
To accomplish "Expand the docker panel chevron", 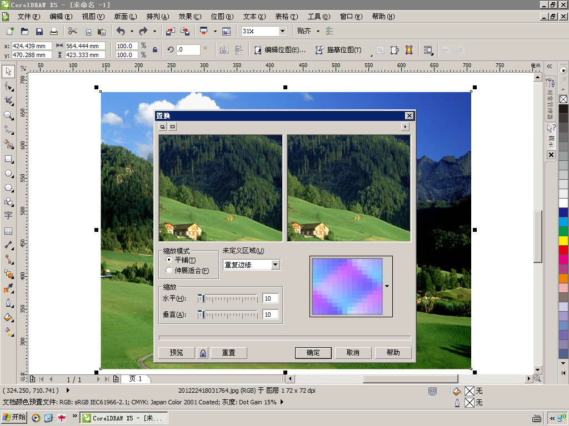I will click(x=550, y=67).
